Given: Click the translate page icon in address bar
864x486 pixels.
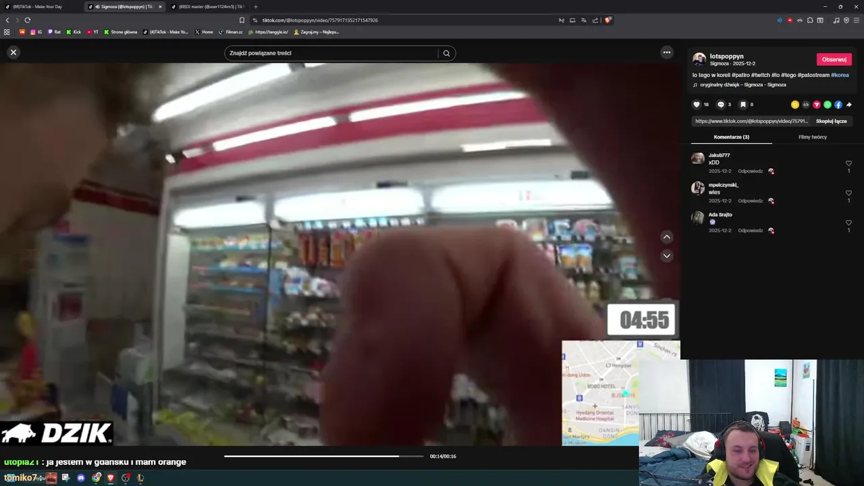Looking at the screenshot, I should click(584, 20).
